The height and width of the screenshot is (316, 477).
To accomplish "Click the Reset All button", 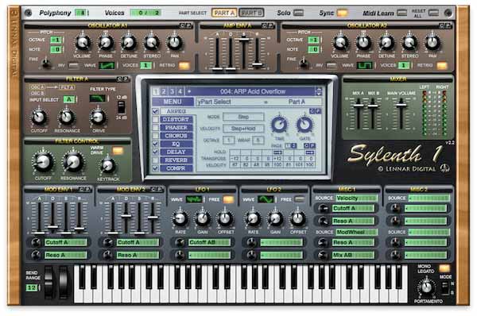I will (x=433, y=13).
